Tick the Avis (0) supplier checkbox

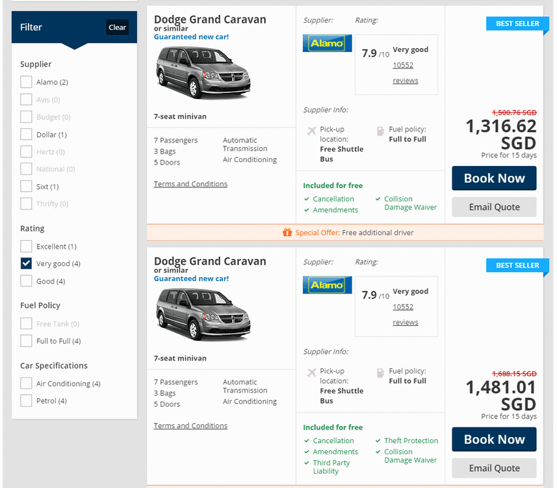pos(26,100)
